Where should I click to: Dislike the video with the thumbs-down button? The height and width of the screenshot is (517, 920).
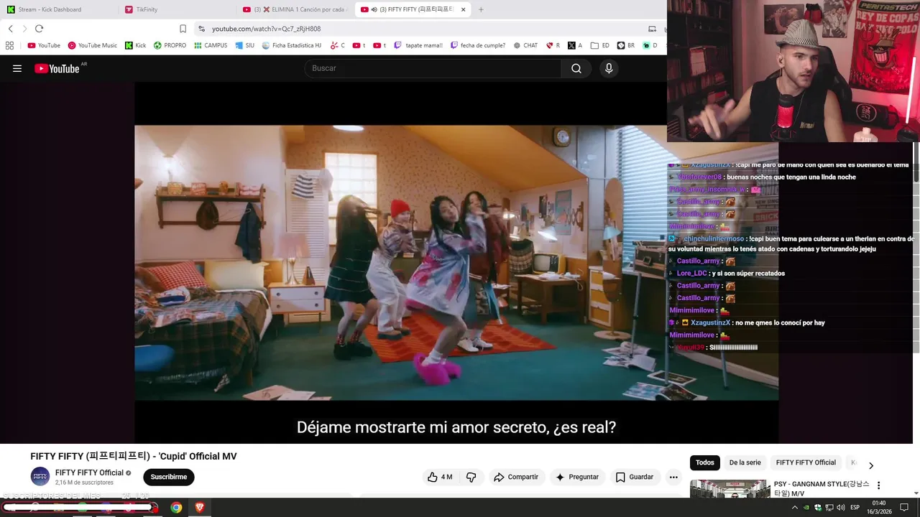coord(471,477)
